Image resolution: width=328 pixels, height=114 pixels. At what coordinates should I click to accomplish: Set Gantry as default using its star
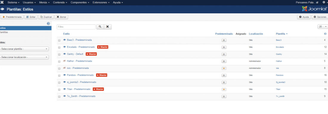point(224,54)
